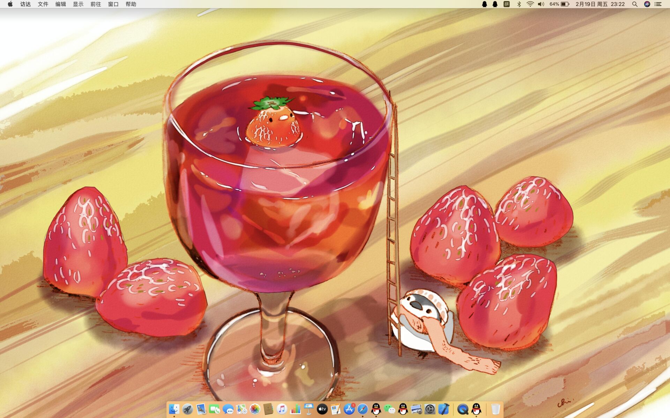Open App Store with update badge
670x418 pixels.
pos(349,409)
